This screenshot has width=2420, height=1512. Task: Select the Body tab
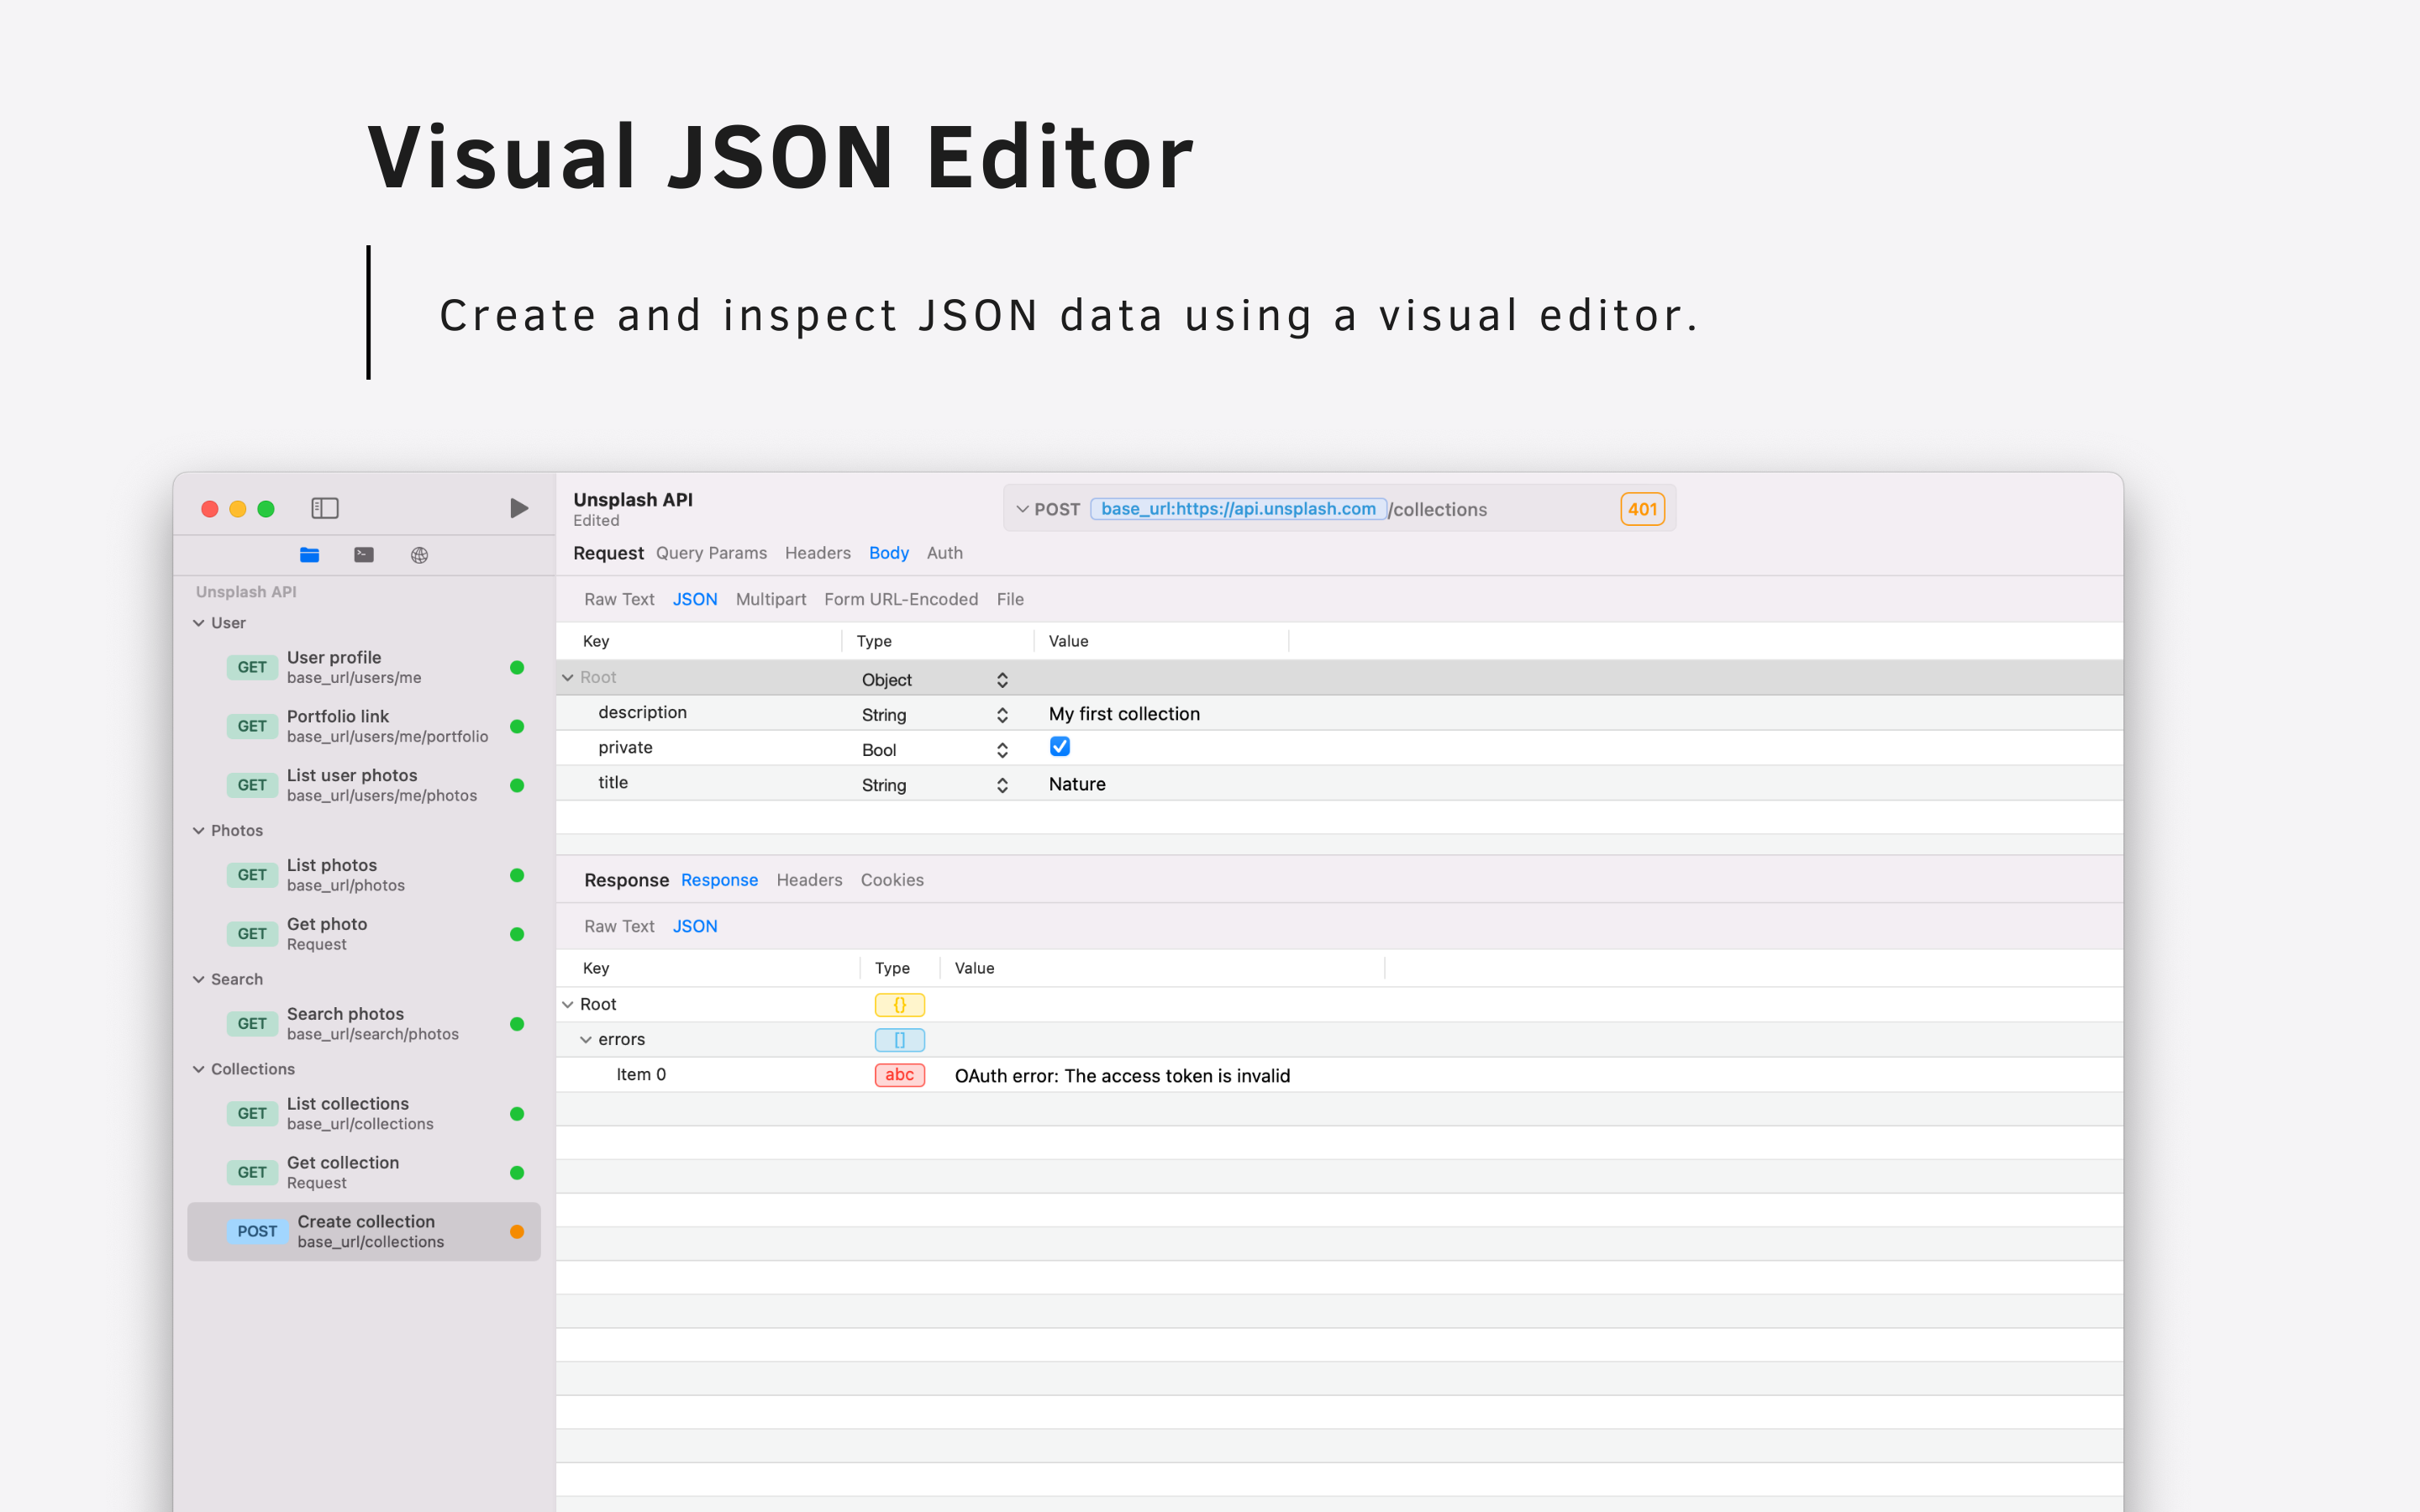(x=888, y=553)
